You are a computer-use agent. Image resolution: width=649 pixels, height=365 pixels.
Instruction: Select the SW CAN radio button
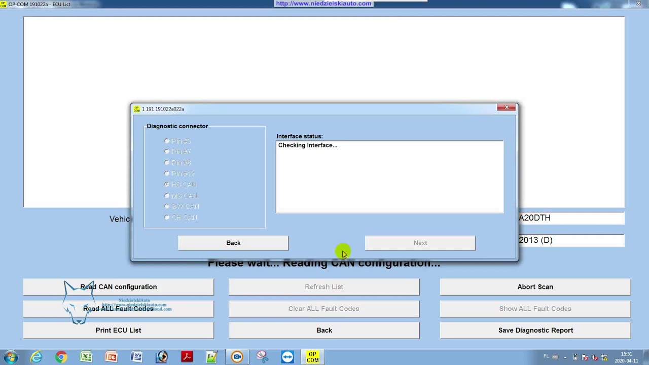tap(167, 206)
